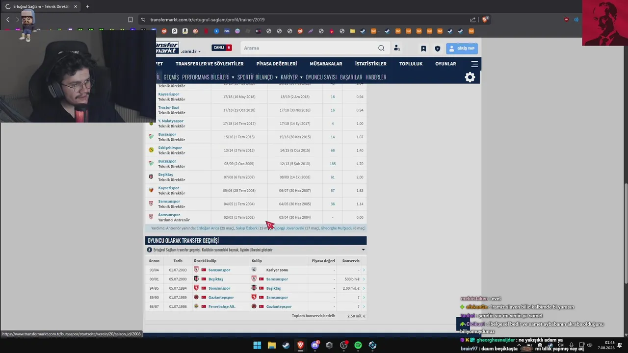Open the Piyasa Değerleri menu
The image size is (628, 353).
click(x=277, y=64)
